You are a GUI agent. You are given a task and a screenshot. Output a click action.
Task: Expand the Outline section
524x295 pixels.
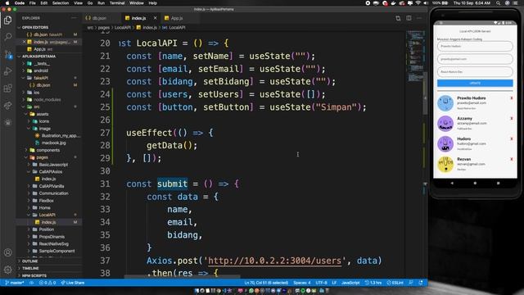point(50,261)
